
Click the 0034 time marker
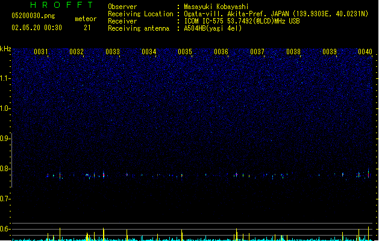pos(149,52)
